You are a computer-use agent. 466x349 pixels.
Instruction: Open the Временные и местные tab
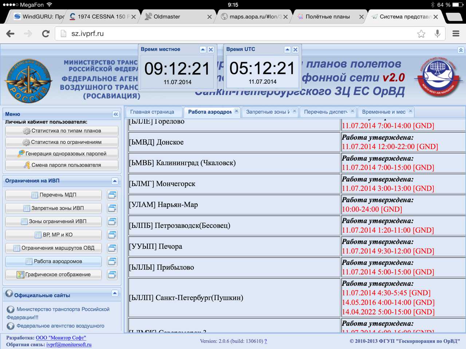[383, 112]
